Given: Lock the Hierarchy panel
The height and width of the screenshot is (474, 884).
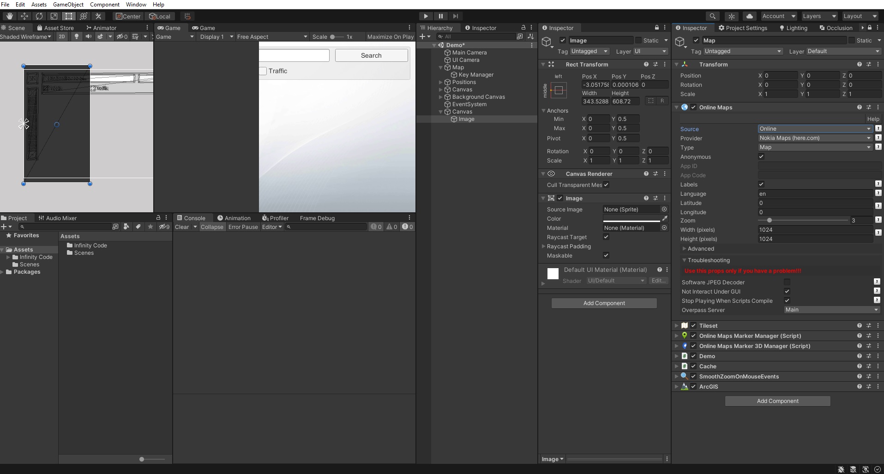Looking at the screenshot, I should pyautogui.click(x=523, y=28).
